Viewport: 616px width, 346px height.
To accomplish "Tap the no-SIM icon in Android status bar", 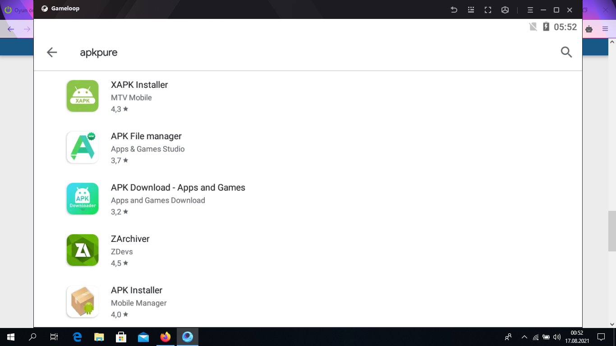I will pos(533,27).
